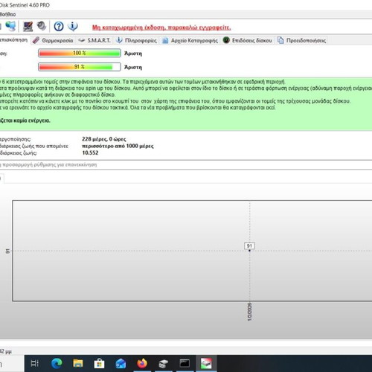
Task: Open the disk test monitor icon
Action: [x=28, y=26]
